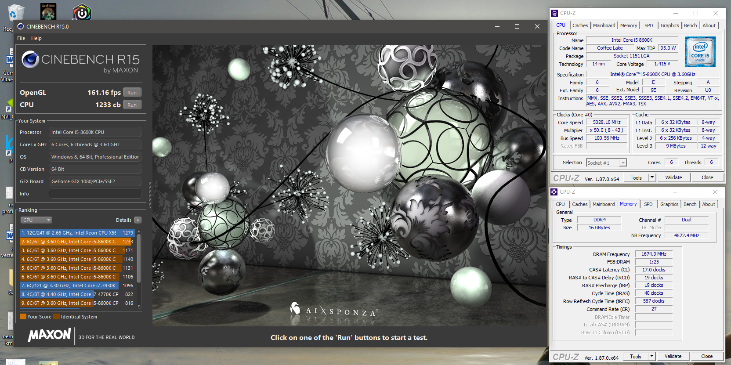Open About tab in upper CPU-Z
This screenshot has height=365, width=731.
(709, 25)
